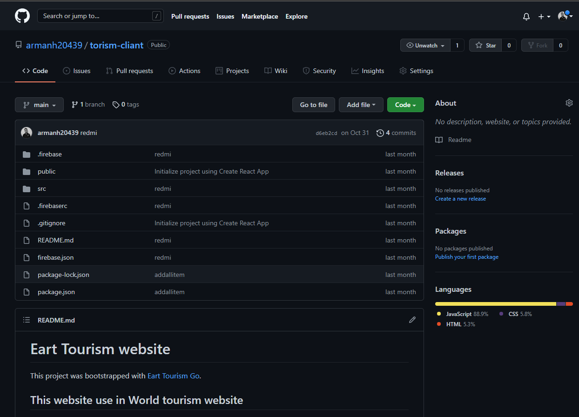Image resolution: width=579 pixels, height=417 pixels.
Task: Expand the main branch dropdown
Action: [x=39, y=105]
